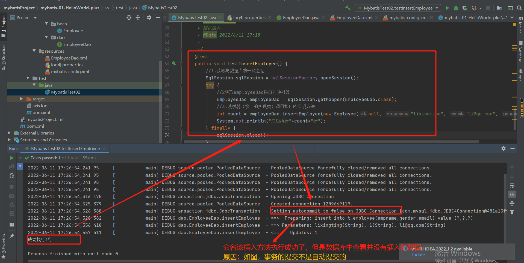The height and width of the screenshot is (263, 524).
Task: Open Project panel settings gear
Action: point(149,17)
